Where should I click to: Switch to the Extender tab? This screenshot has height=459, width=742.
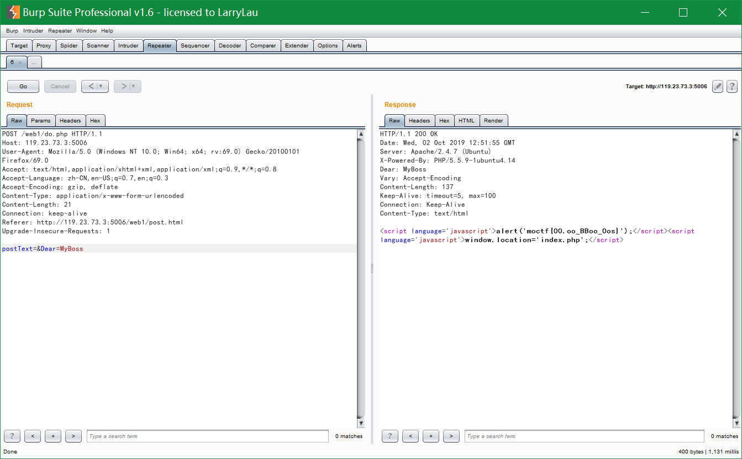(x=297, y=46)
